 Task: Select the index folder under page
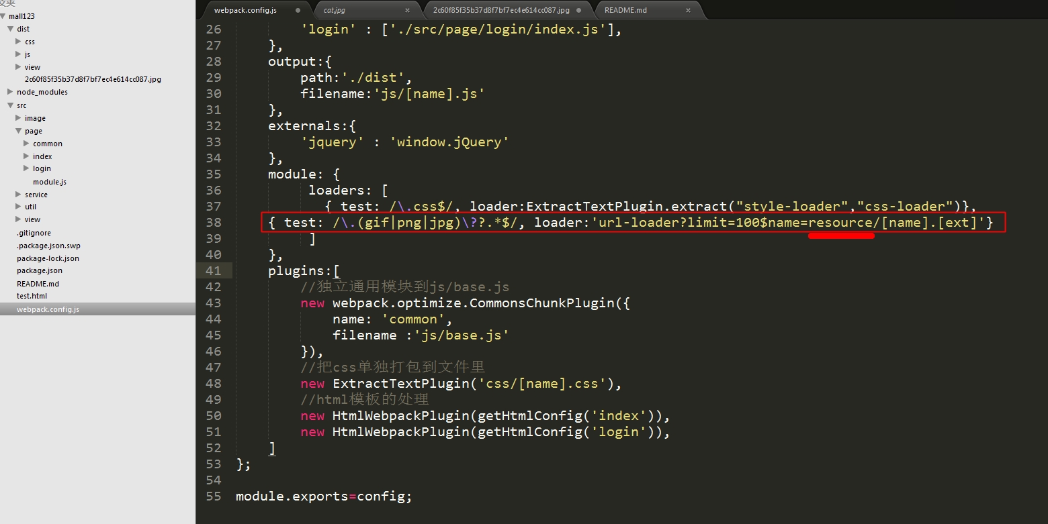click(42, 156)
